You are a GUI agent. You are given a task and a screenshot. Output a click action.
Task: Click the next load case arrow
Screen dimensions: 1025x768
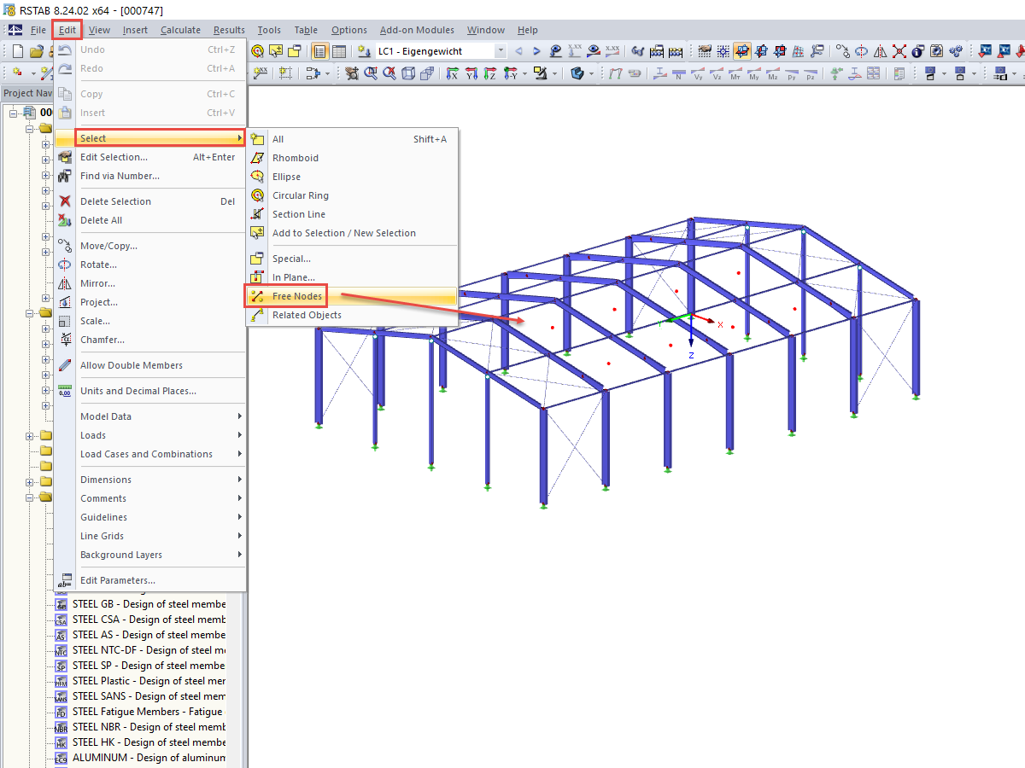pos(537,51)
